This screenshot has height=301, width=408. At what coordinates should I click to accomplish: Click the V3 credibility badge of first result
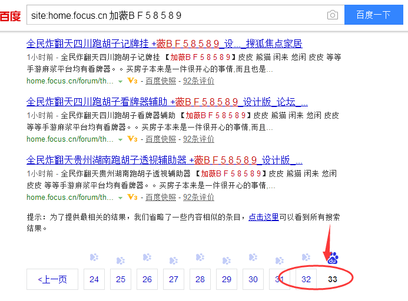132,81
